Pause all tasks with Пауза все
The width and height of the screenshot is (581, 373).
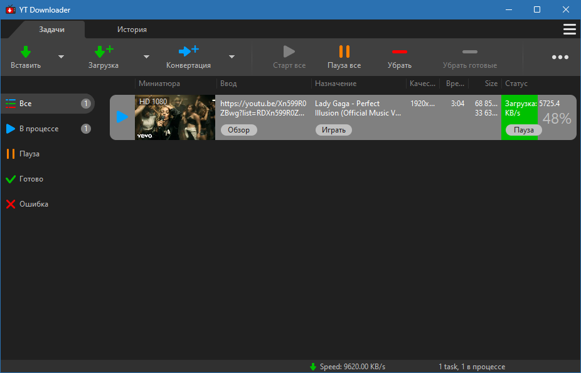pyautogui.click(x=344, y=57)
